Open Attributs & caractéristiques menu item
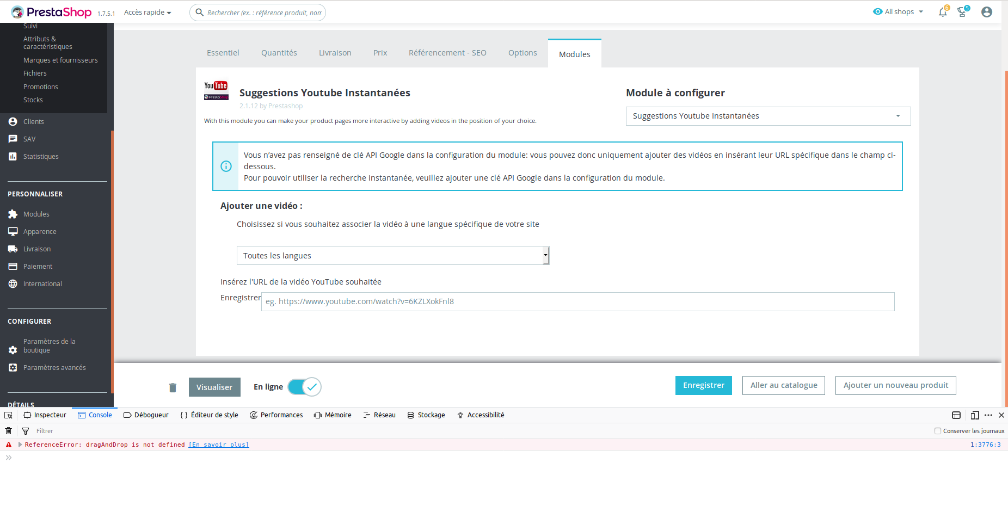Viewport: 1008px width, 506px height. [48, 42]
